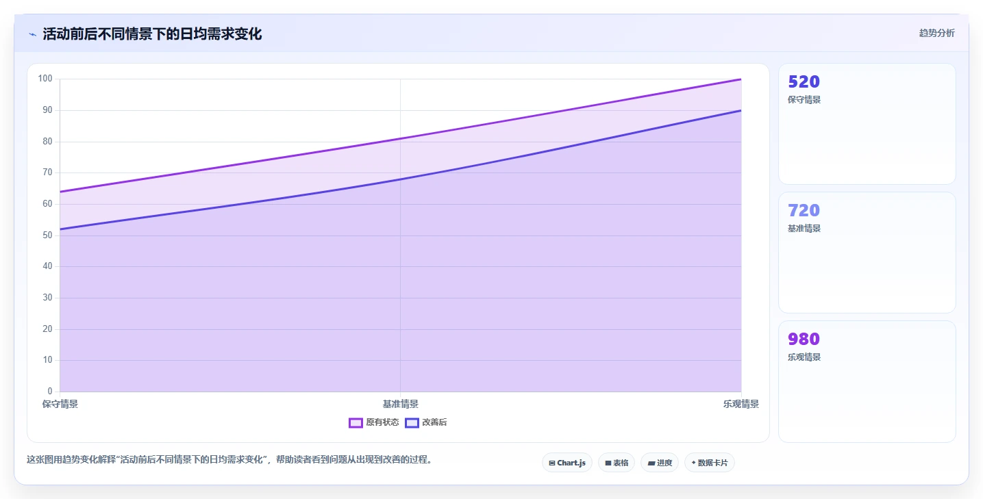Select the 数据卡片 chip
The image size is (983, 499).
click(x=710, y=463)
